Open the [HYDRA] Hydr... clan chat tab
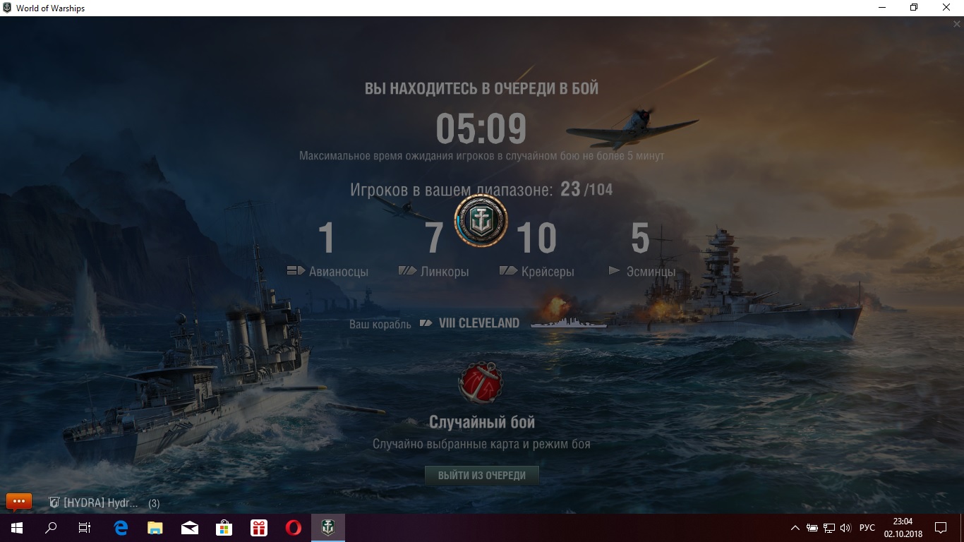 click(94, 503)
